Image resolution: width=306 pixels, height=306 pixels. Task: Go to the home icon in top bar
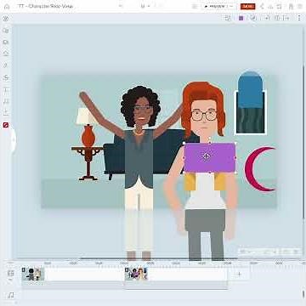pos(7,7)
